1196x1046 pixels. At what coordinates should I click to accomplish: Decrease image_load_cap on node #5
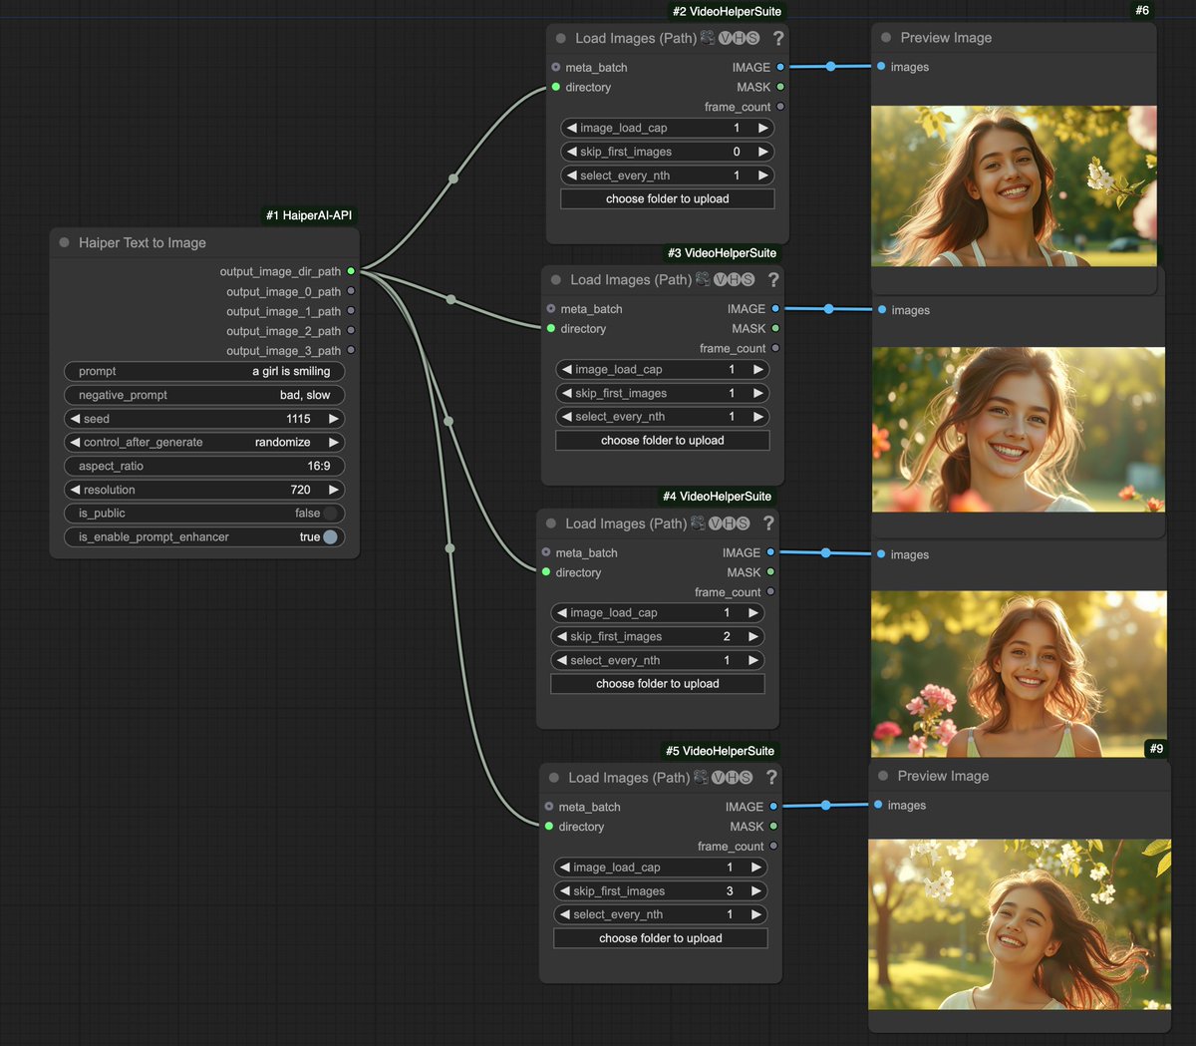click(565, 867)
